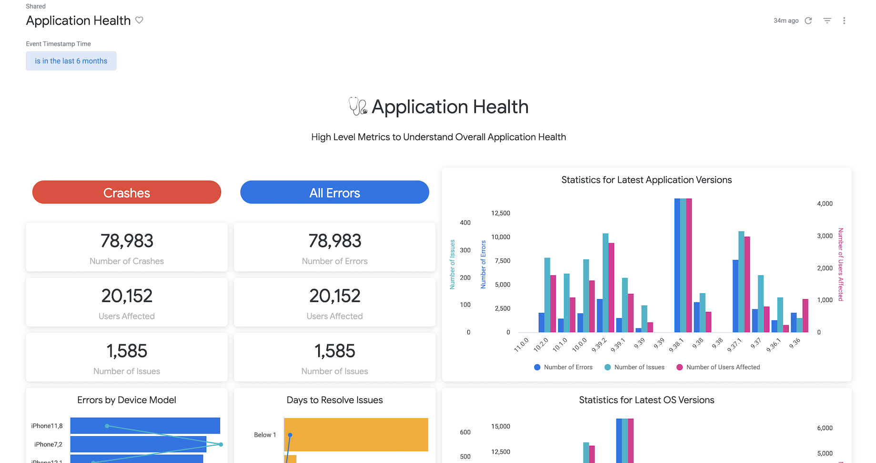876x463 pixels.
Task: Click the 9.36 version axis label
Action: tap(795, 343)
